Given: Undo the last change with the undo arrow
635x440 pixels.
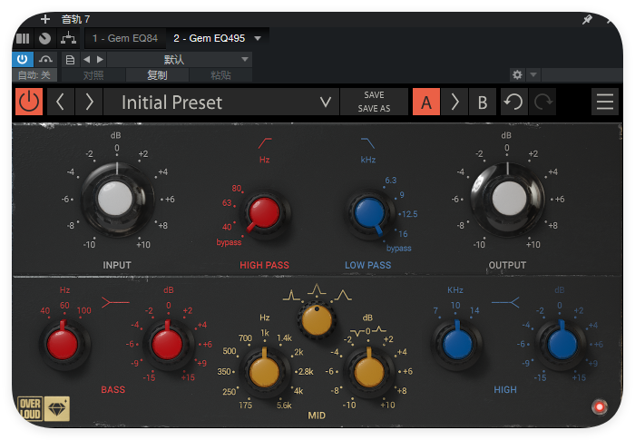Looking at the screenshot, I should pos(514,102).
